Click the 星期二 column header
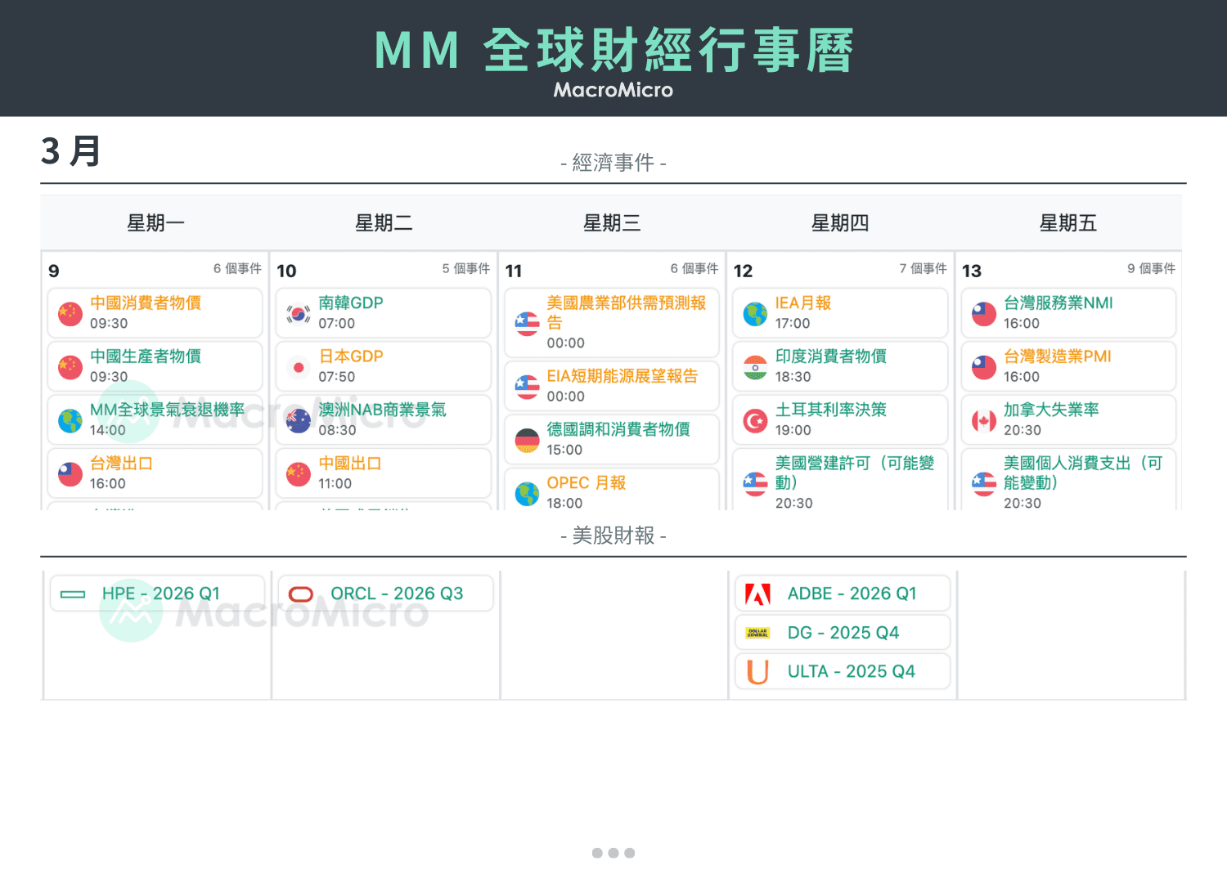The width and height of the screenshot is (1227, 883). point(384,223)
